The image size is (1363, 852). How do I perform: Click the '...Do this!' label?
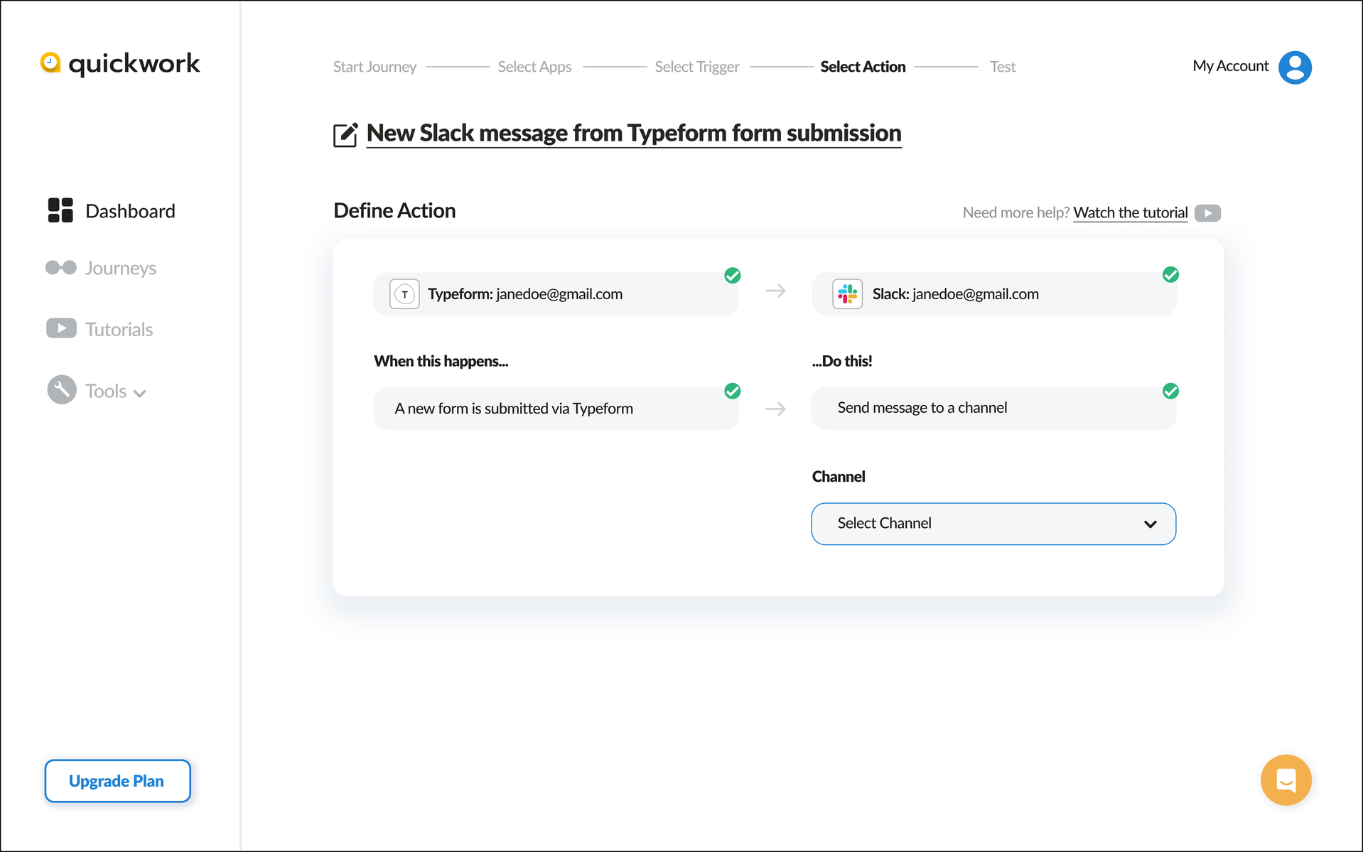842,361
